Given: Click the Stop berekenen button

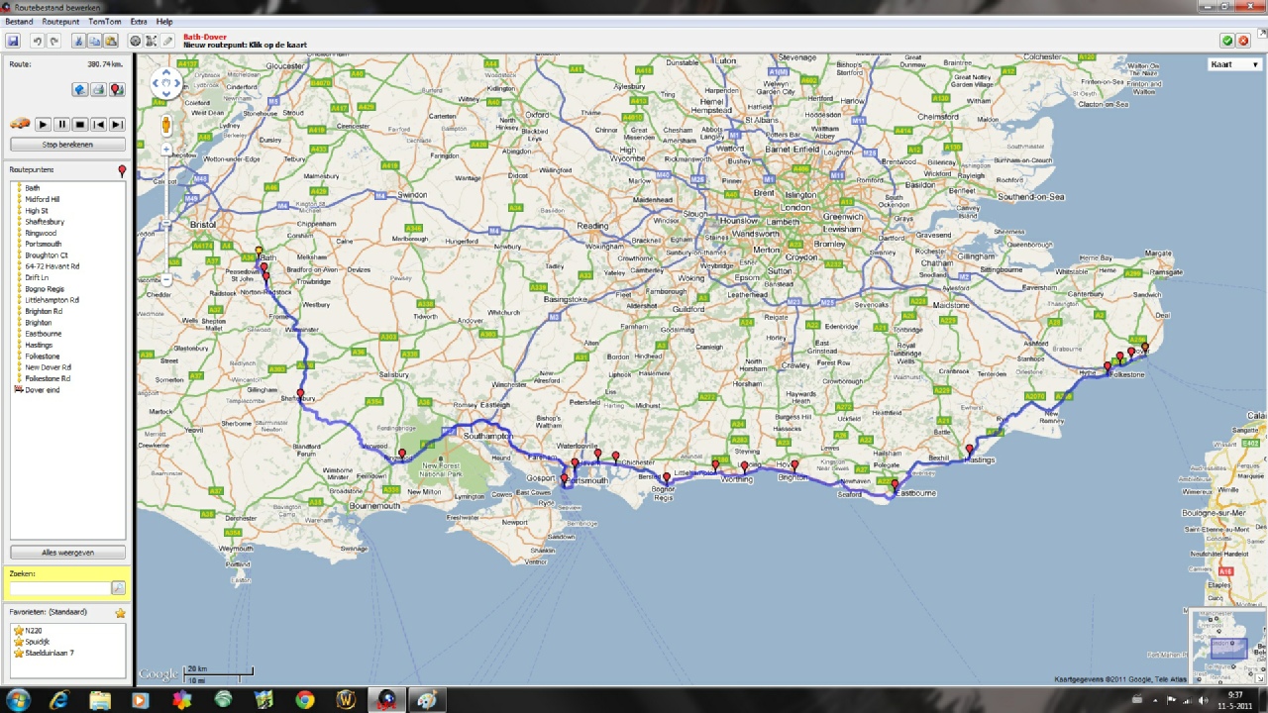Looking at the screenshot, I should point(67,145).
